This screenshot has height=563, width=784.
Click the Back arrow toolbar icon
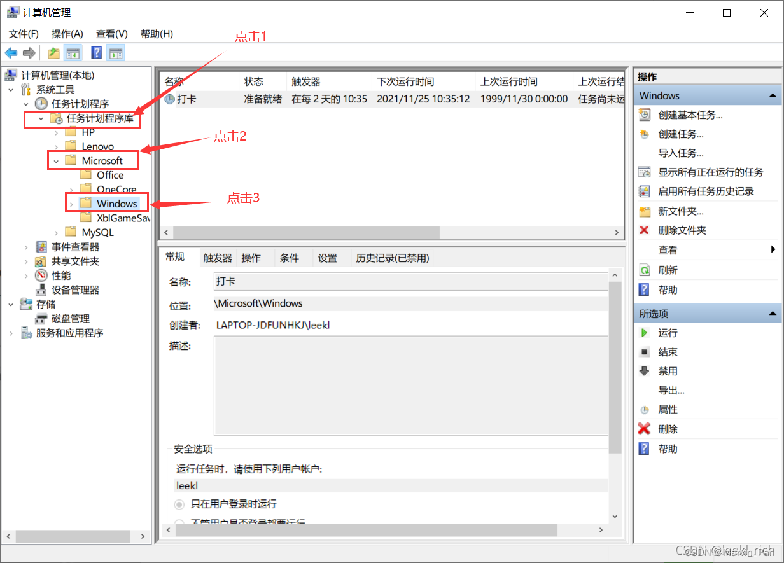tap(11, 53)
